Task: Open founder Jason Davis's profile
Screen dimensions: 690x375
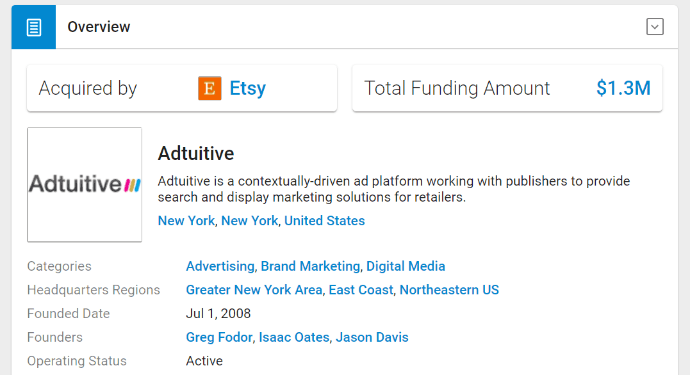Action: 372,337
